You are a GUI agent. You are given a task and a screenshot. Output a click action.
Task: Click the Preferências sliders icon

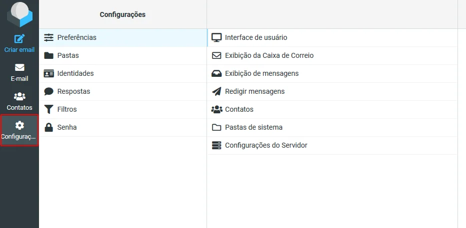point(48,37)
